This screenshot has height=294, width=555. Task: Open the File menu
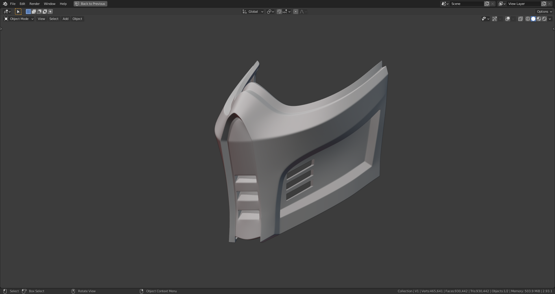(x=13, y=4)
